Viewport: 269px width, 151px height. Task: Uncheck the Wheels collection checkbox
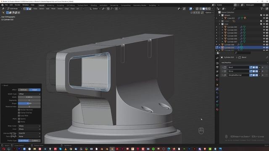coord(261,15)
